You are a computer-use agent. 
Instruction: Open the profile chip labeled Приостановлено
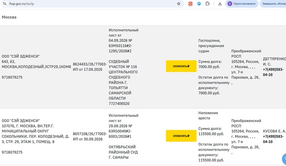pyautogui.click(x=242, y=4)
